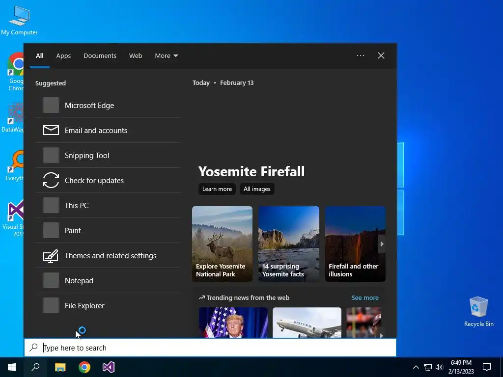Viewport: 503px width, 377px height.
Task: Switch to the Apps search tab
Action: point(63,56)
